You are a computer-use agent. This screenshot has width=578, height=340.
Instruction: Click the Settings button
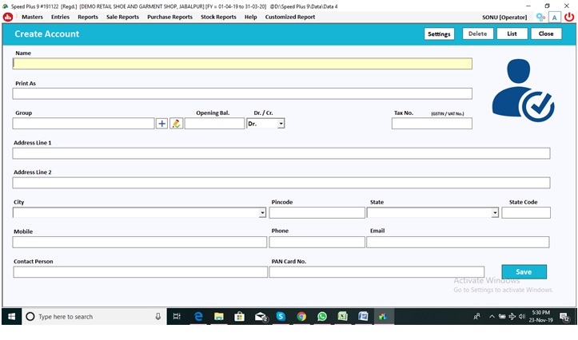(x=439, y=34)
